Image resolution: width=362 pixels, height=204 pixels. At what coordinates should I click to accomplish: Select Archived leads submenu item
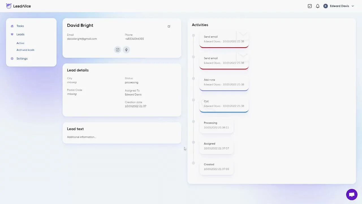25,50
